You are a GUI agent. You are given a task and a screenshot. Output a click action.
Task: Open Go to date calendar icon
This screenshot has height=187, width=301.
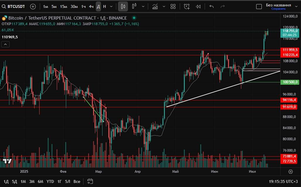[90, 181]
